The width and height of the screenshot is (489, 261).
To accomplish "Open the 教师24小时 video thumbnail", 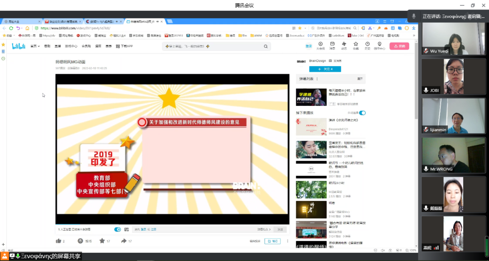I will pyautogui.click(x=311, y=190).
